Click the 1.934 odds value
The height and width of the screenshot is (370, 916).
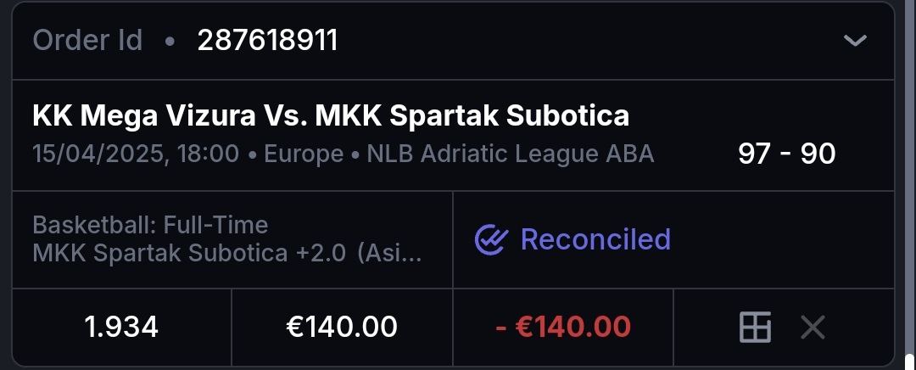121,327
